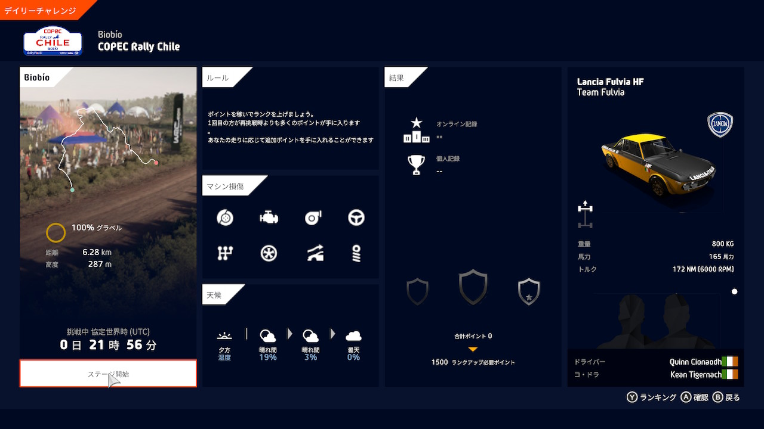This screenshot has height=429, width=764.
Task: Select the personal record trophy icon
Action: [416, 165]
